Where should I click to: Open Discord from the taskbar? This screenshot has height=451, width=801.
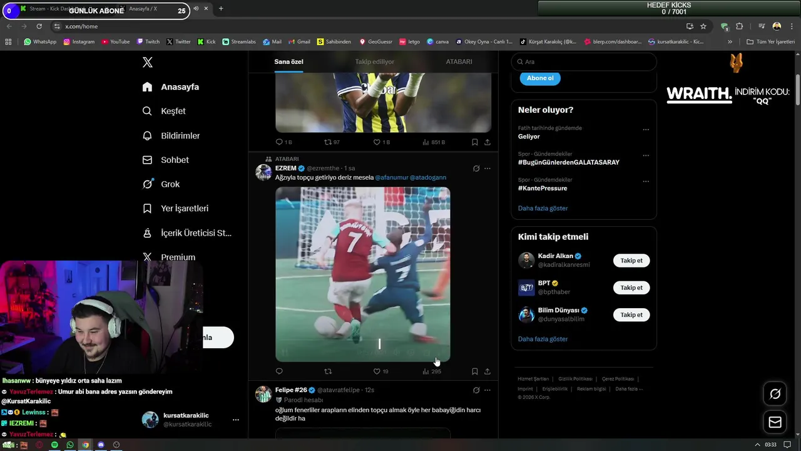point(101,445)
